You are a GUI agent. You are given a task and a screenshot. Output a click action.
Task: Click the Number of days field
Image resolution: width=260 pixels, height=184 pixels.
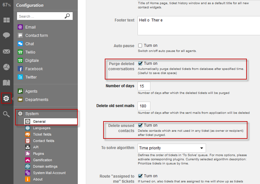click(144, 87)
